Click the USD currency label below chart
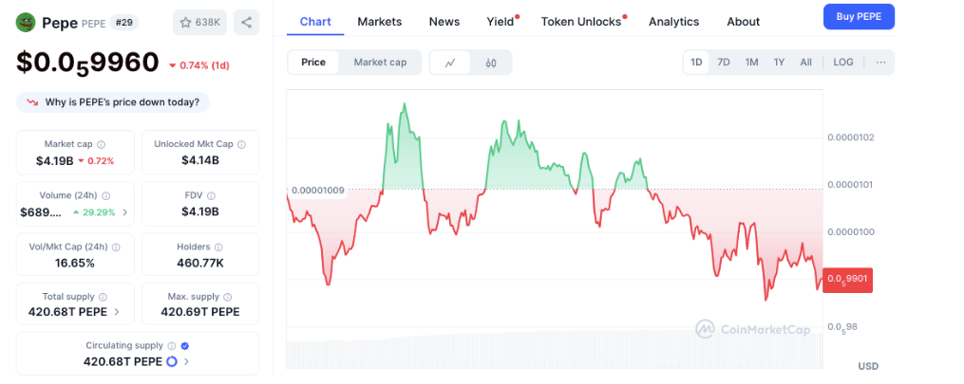The image size is (964, 384). pyautogui.click(x=868, y=366)
